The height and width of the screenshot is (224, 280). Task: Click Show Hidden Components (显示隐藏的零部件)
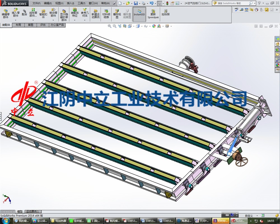(64, 15)
